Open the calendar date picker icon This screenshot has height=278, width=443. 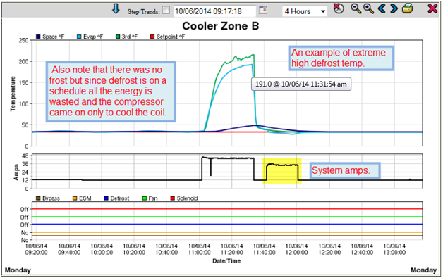point(262,11)
